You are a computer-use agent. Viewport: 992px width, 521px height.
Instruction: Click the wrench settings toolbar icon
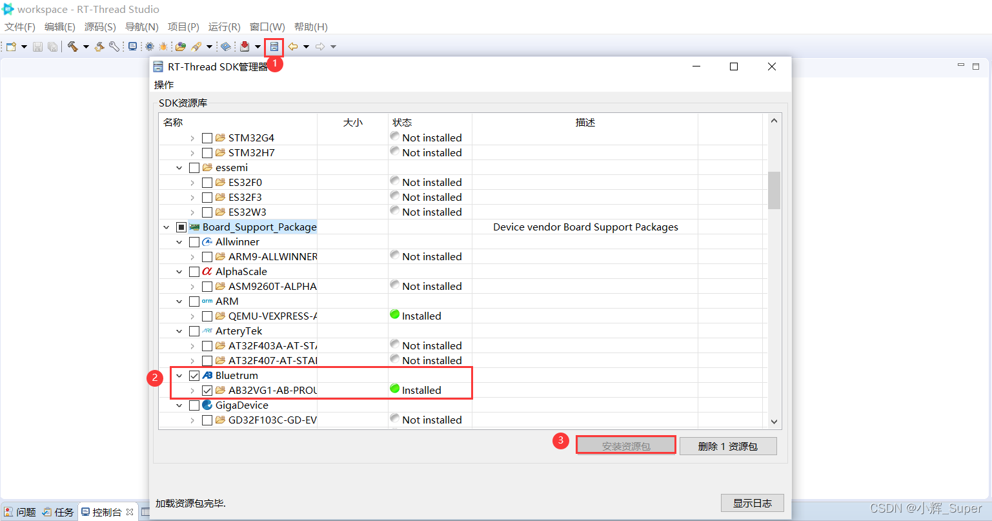114,46
